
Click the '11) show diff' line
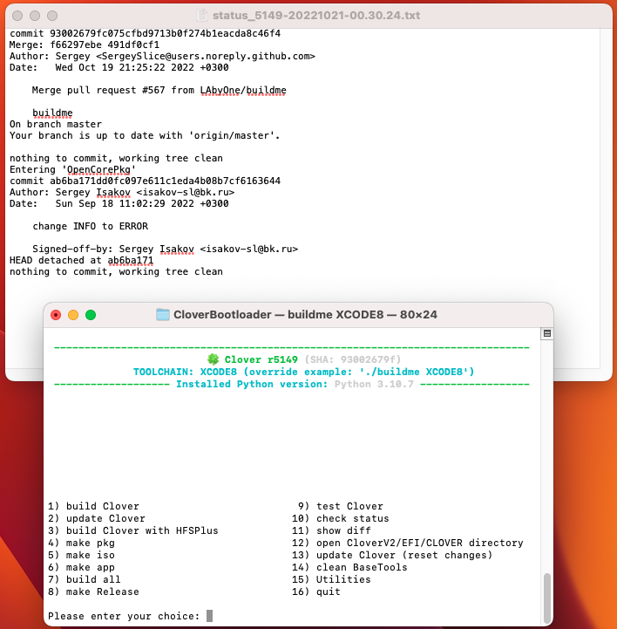point(331,530)
